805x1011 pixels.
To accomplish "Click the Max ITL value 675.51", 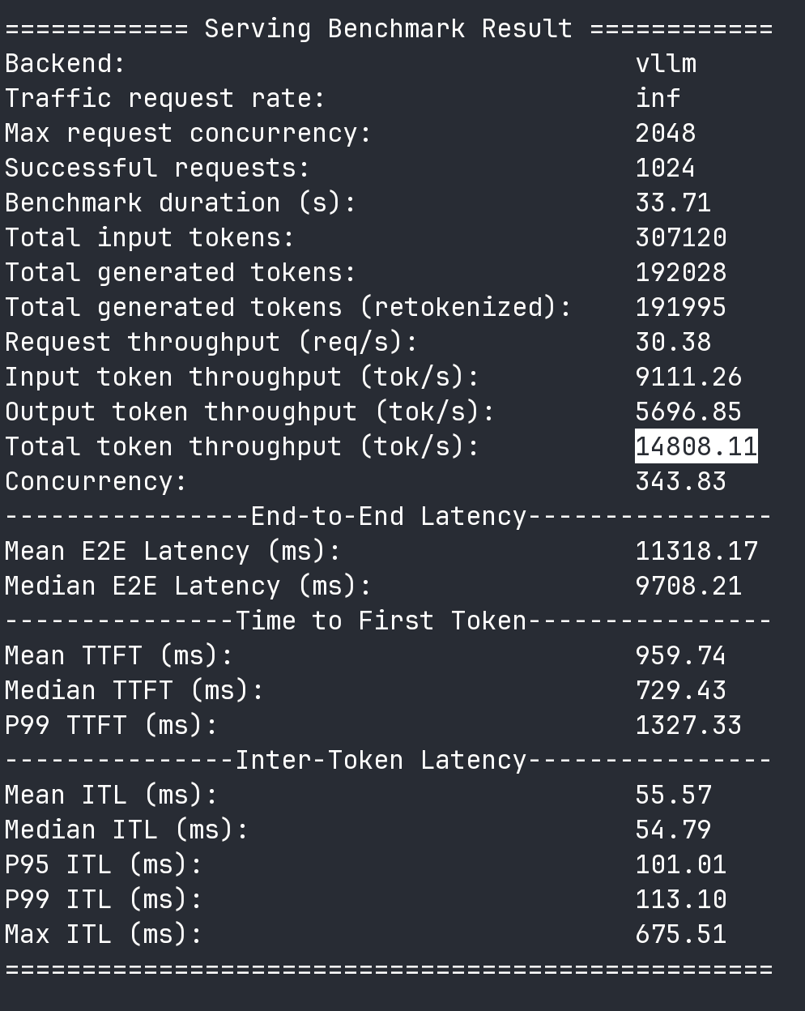I will [681, 934].
